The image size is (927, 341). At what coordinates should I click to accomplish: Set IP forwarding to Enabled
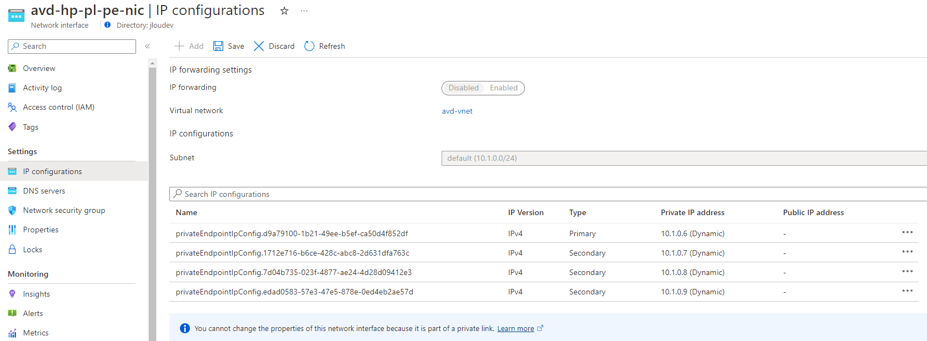point(504,88)
